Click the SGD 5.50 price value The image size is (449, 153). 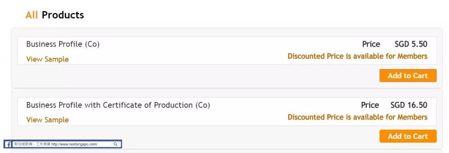[x=411, y=44]
